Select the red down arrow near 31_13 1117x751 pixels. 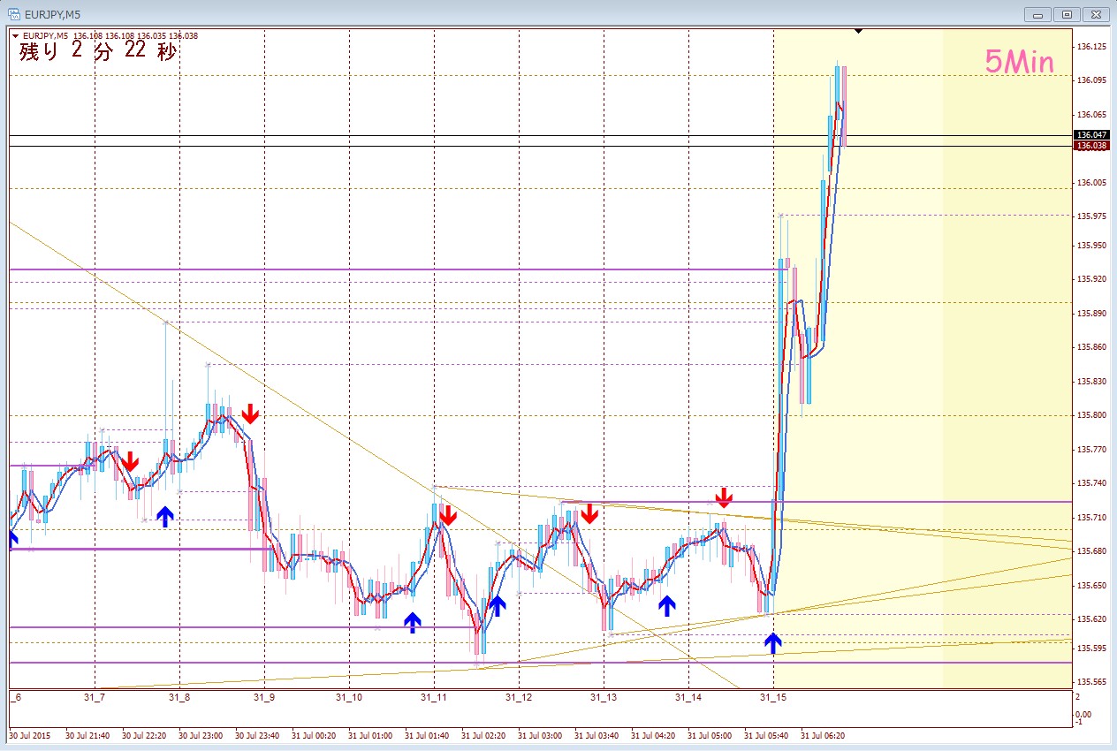pos(589,513)
